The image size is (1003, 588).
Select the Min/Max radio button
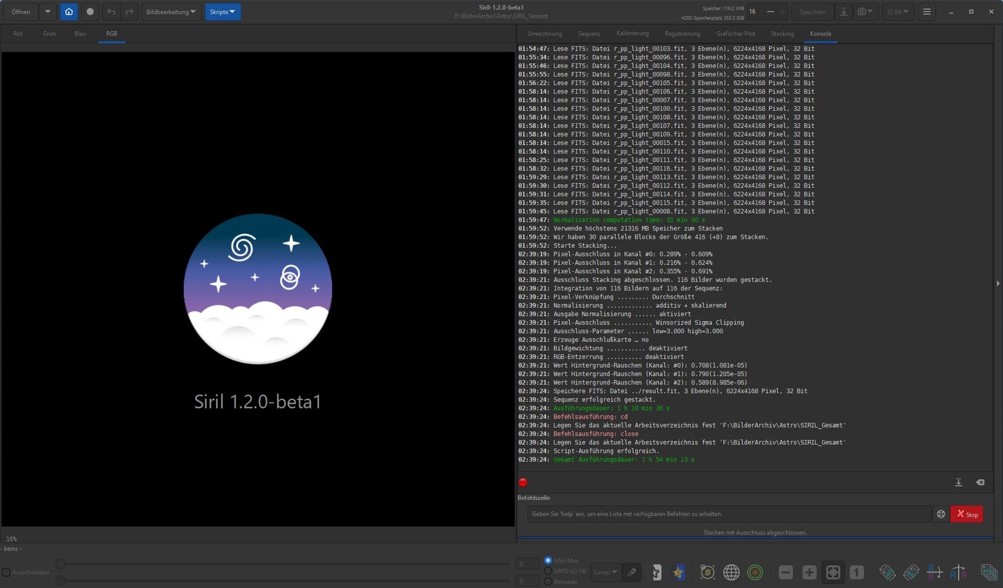(548, 560)
